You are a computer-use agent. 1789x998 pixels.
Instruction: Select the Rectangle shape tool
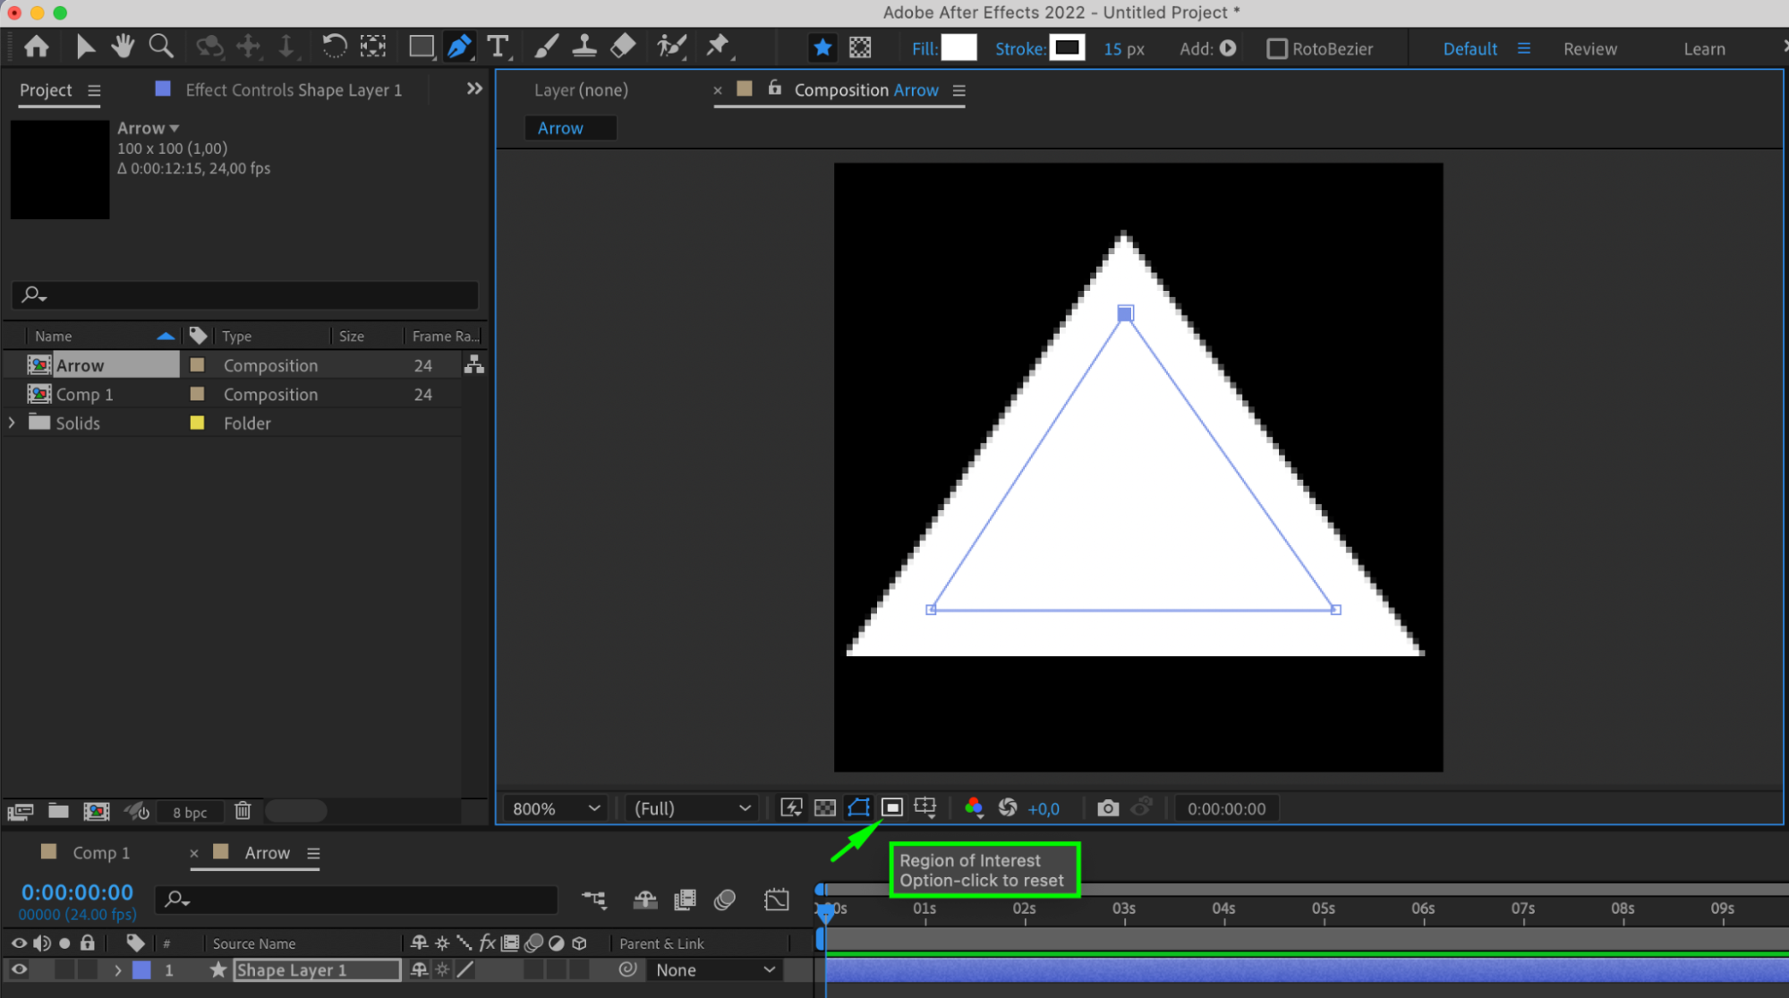(421, 47)
